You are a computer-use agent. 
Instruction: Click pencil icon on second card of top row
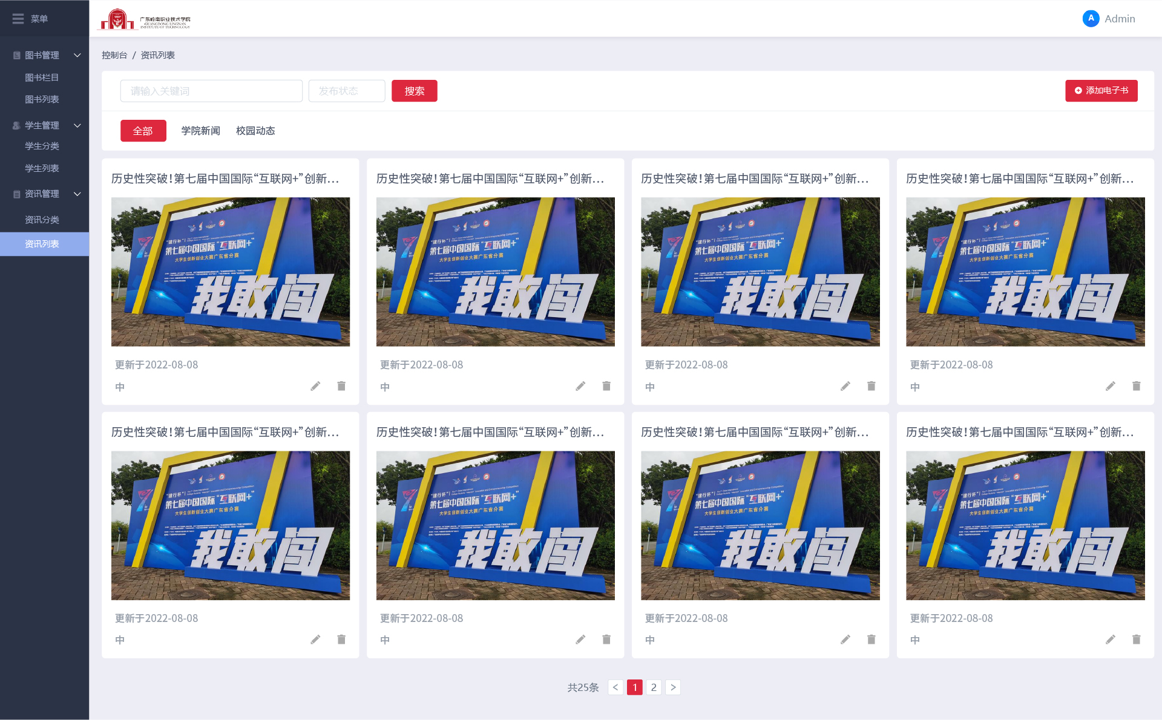point(580,386)
